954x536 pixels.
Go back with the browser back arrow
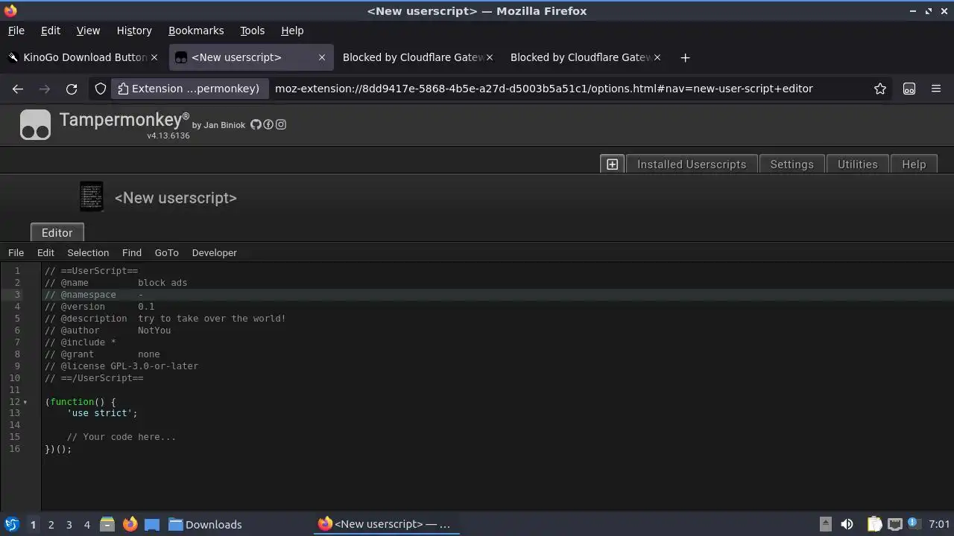click(18, 89)
